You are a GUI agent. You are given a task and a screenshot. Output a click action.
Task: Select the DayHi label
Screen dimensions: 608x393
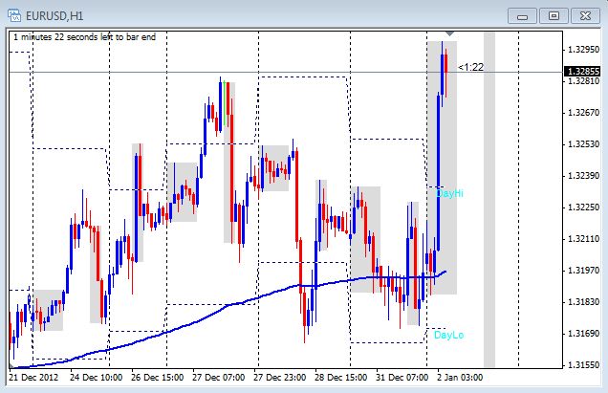(449, 193)
